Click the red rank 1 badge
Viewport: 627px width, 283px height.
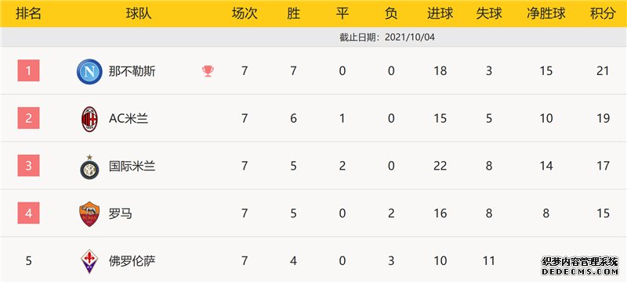[28, 70]
